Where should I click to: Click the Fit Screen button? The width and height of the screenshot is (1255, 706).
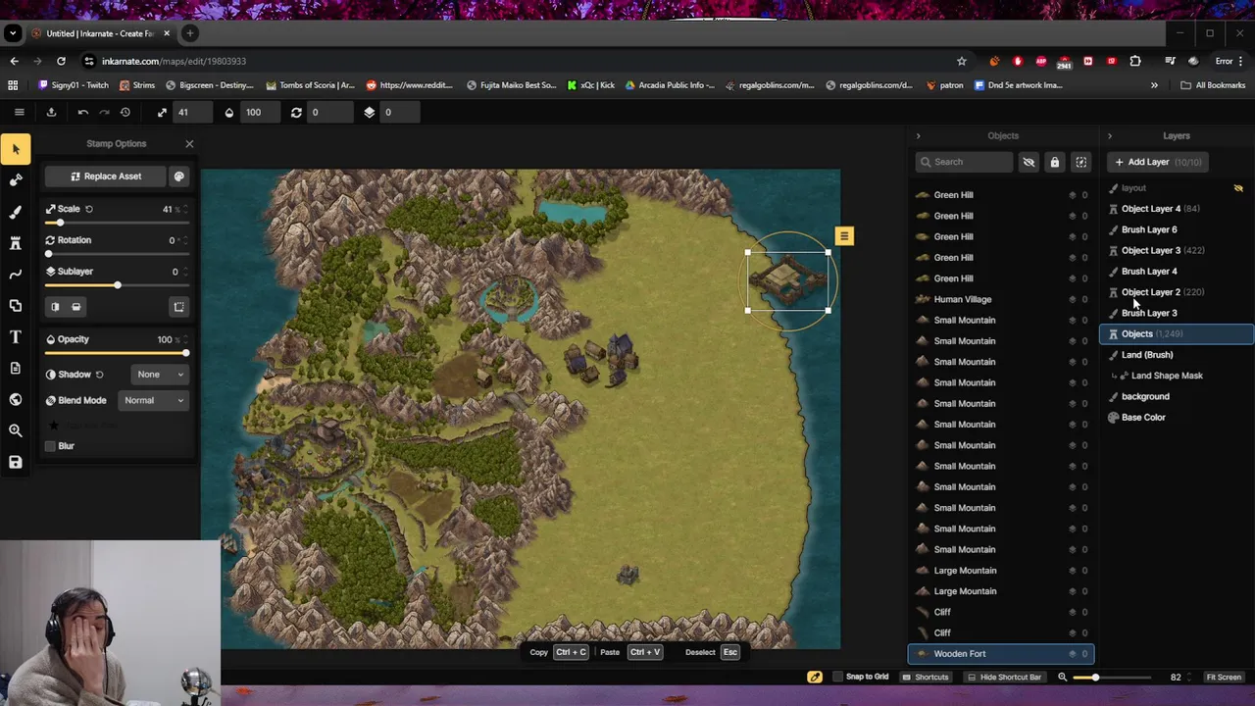[x=1224, y=677]
